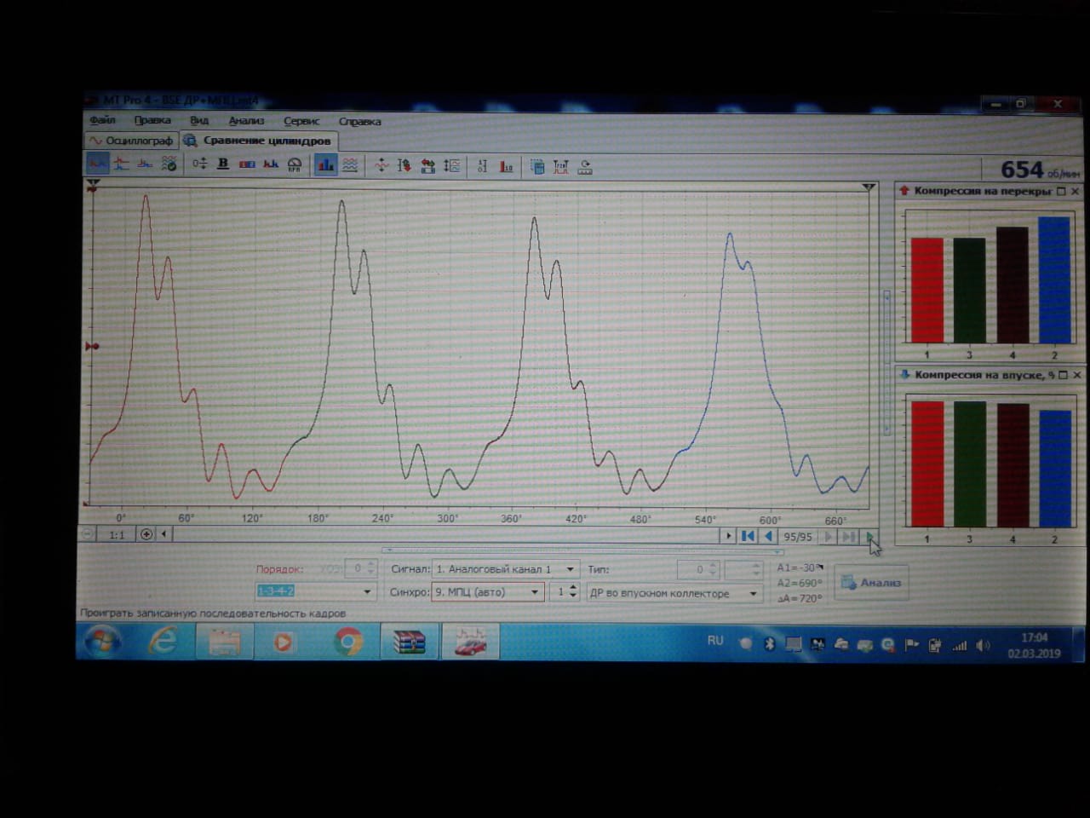The height and width of the screenshot is (818, 1090).
Task: Click the right arrow of the horizontal scrollbar
Action: coord(728,536)
